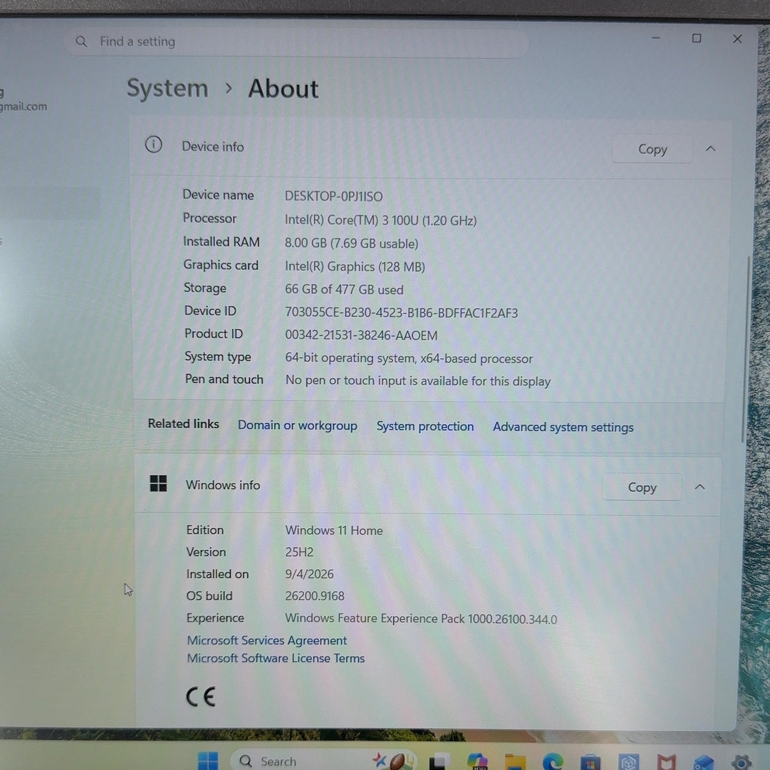The width and height of the screenshot is (770, 770).
Task: Open Microsoft Software License Terms link
Action: (x=276, y=658)
